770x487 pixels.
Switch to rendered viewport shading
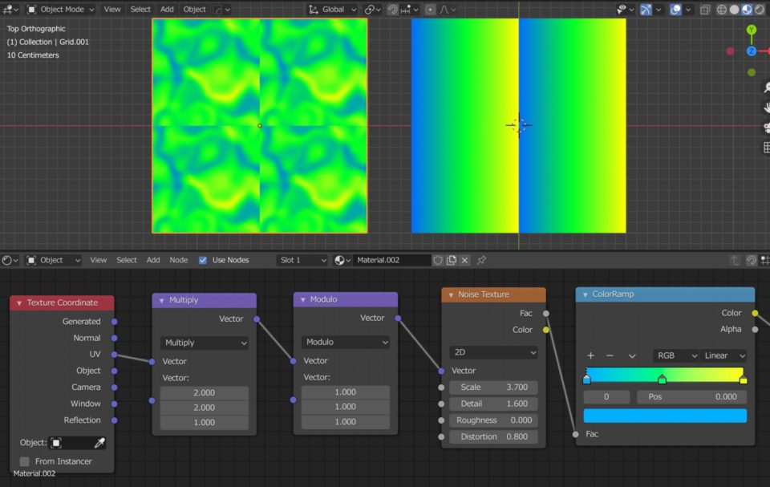pos(758,9)
